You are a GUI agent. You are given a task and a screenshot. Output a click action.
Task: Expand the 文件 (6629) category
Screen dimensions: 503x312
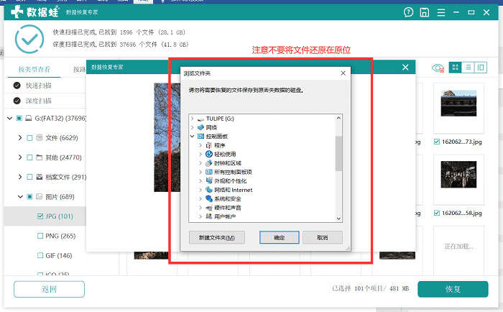tap(20, 138)
